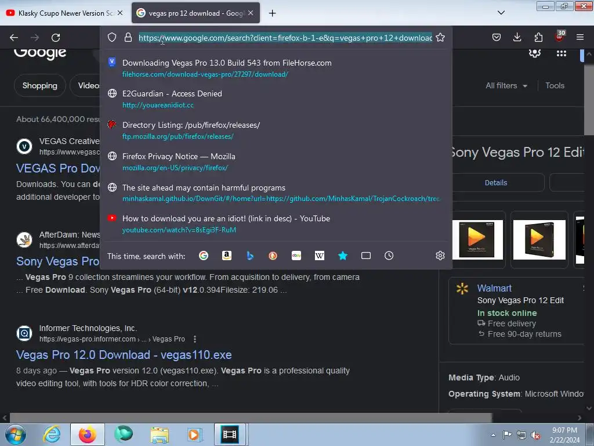The image size is (594, 446).
Task: Open the File Explorer folder on taskbar
Action: coord(160,434)
